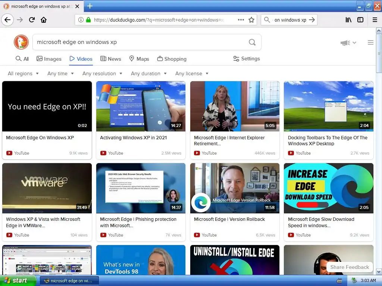
Task: Open Microsoft Edge Version Rollback title link
Action: click(x=229, y=219)
